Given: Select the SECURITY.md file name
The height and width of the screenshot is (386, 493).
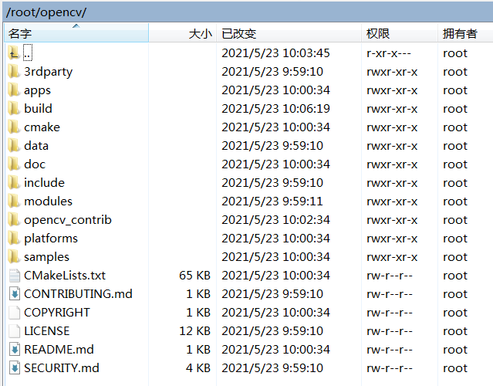Looking at the screenshot, I should [62, 368].
